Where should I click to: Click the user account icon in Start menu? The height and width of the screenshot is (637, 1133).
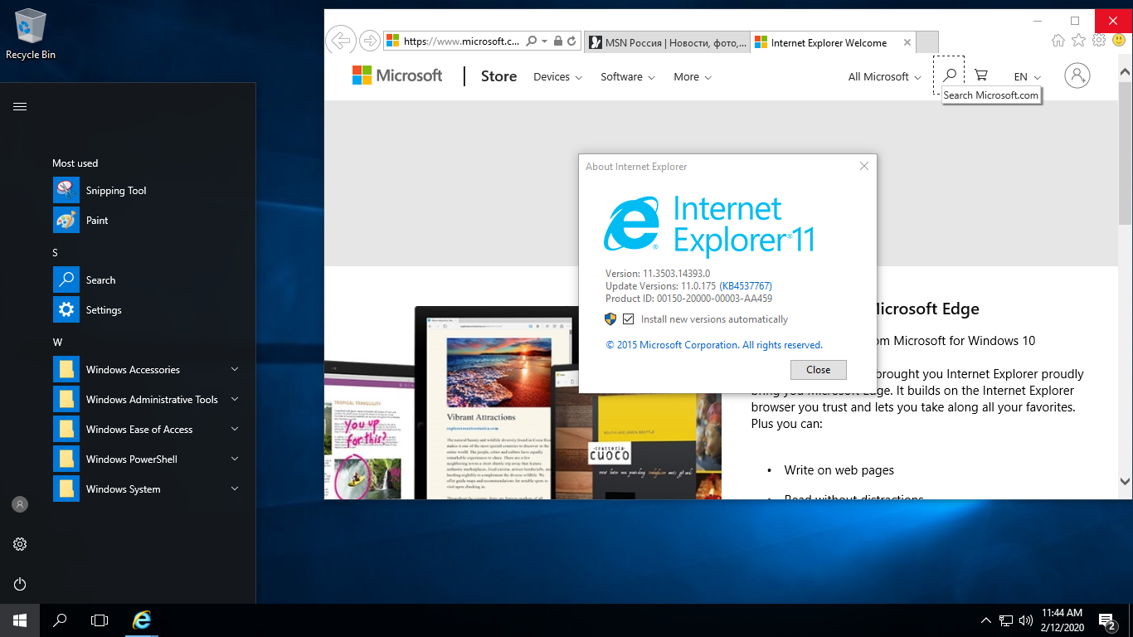20,503
